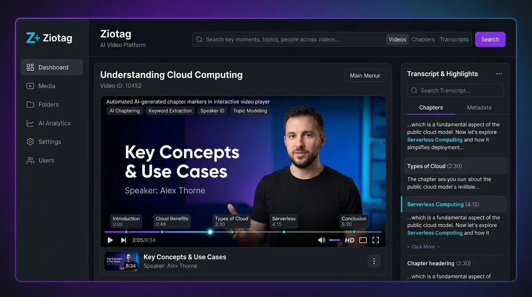Viewport: 532px width, 297px height.
Task: Jump to Conclusion chapter marker 6:20
Action: 354,221
